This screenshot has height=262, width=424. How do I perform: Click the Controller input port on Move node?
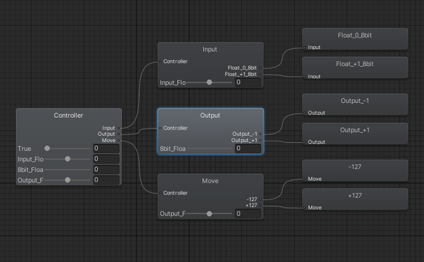[x=160, y=193]
